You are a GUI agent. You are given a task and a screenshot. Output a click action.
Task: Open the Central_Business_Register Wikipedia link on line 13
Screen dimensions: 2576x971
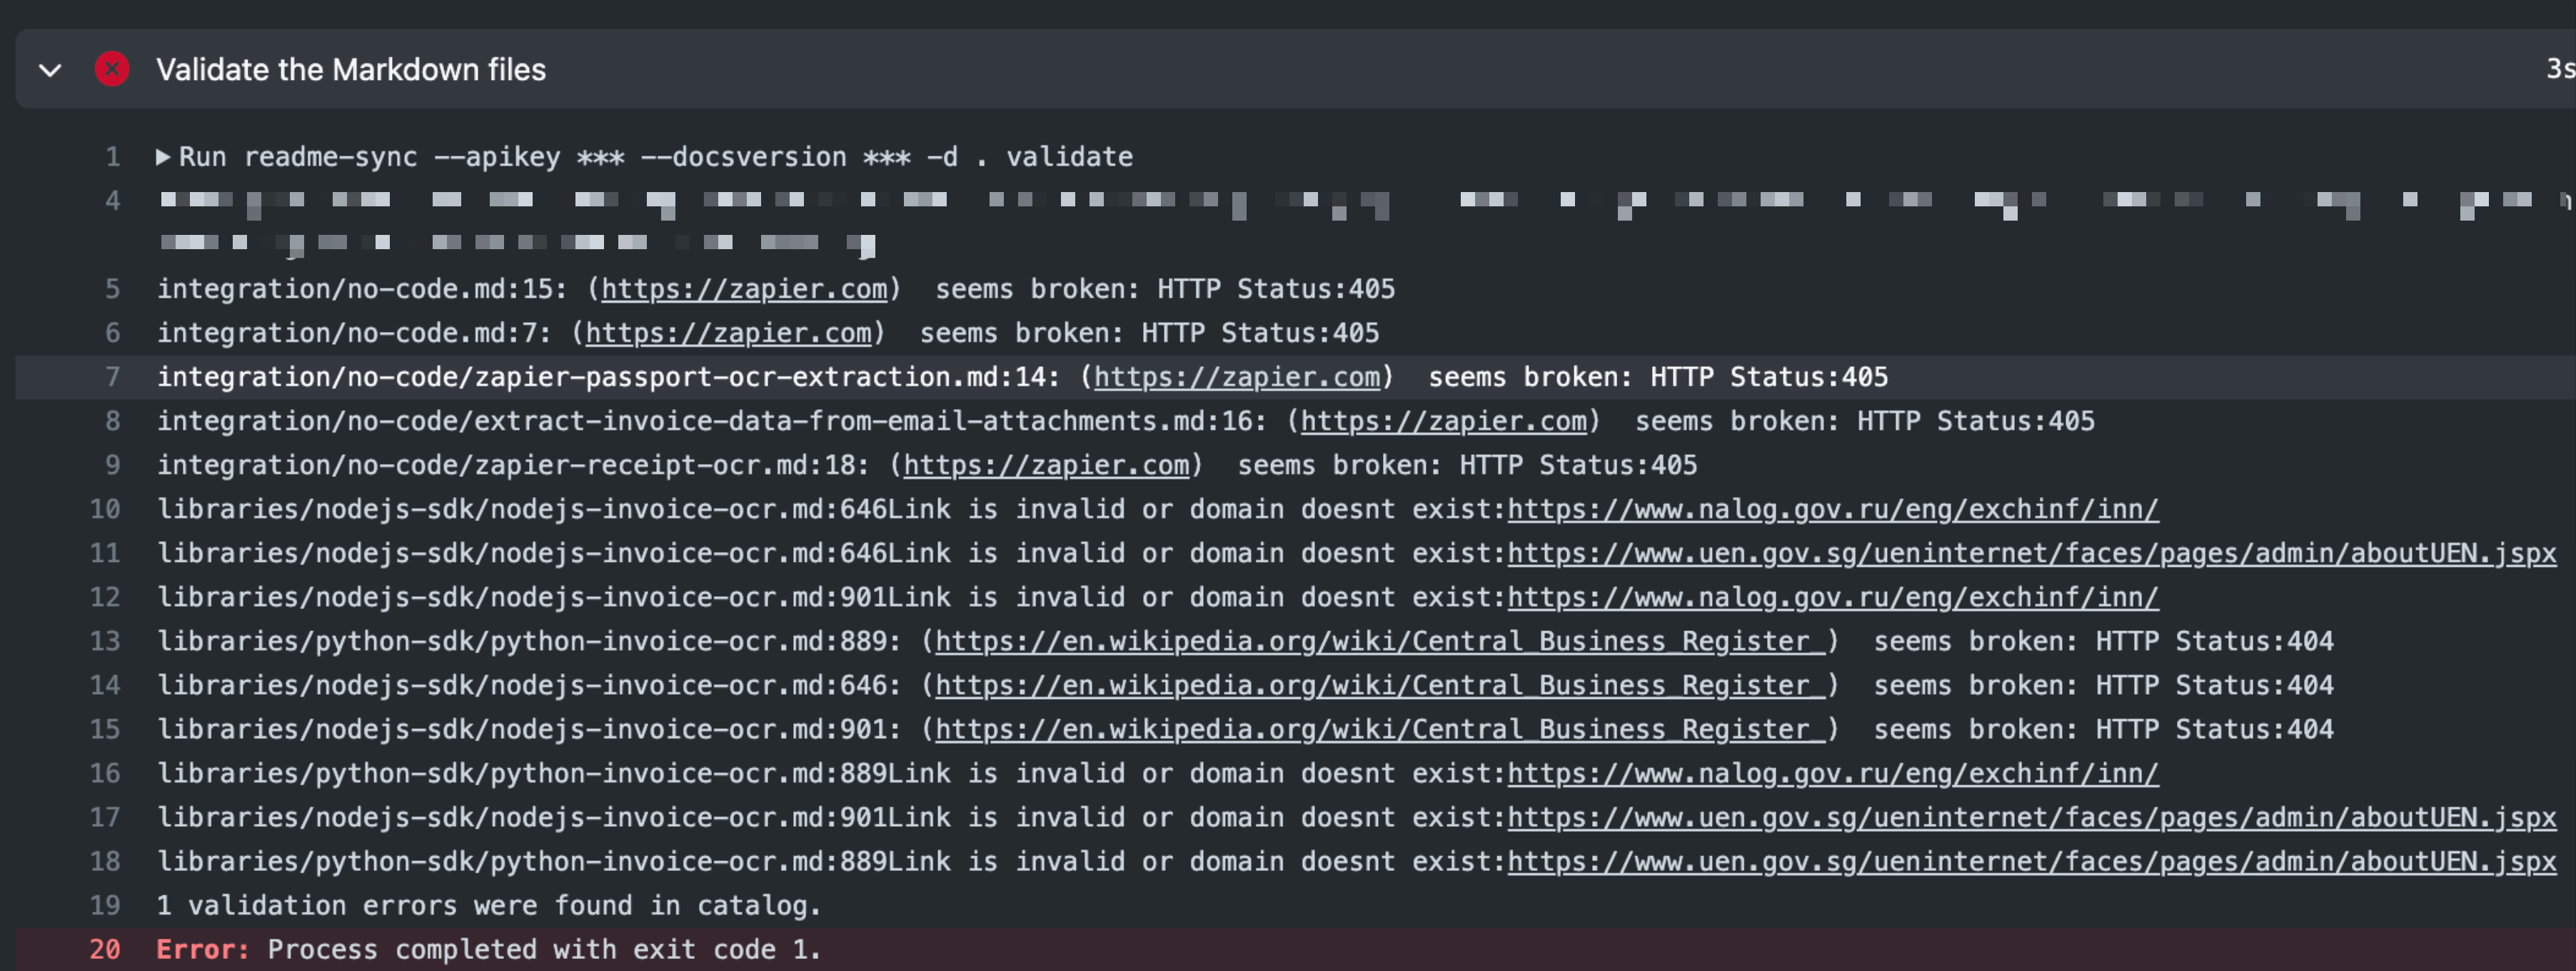click(x=1380, y=641)
